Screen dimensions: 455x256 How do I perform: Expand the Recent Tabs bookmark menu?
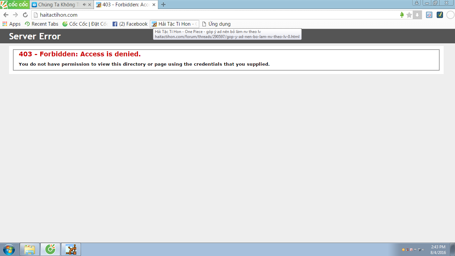tap(41, 24)
